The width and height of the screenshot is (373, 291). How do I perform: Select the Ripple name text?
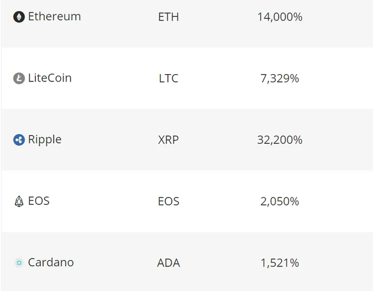45,140
